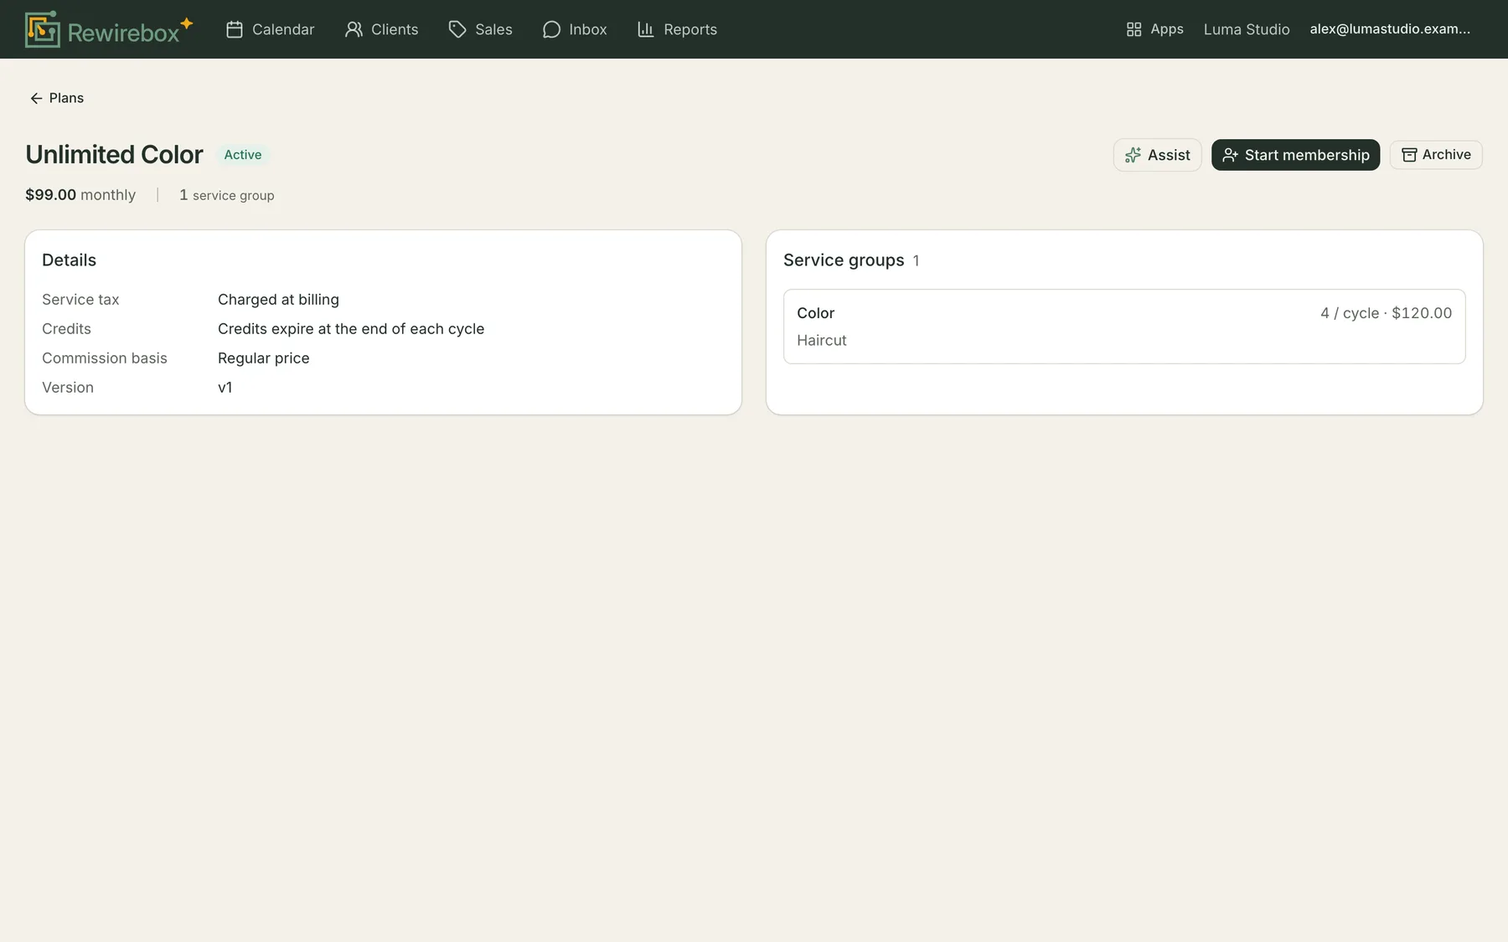Open the Reports section
This screenshot has height=942, width=1508.
[x=677, y=29]
